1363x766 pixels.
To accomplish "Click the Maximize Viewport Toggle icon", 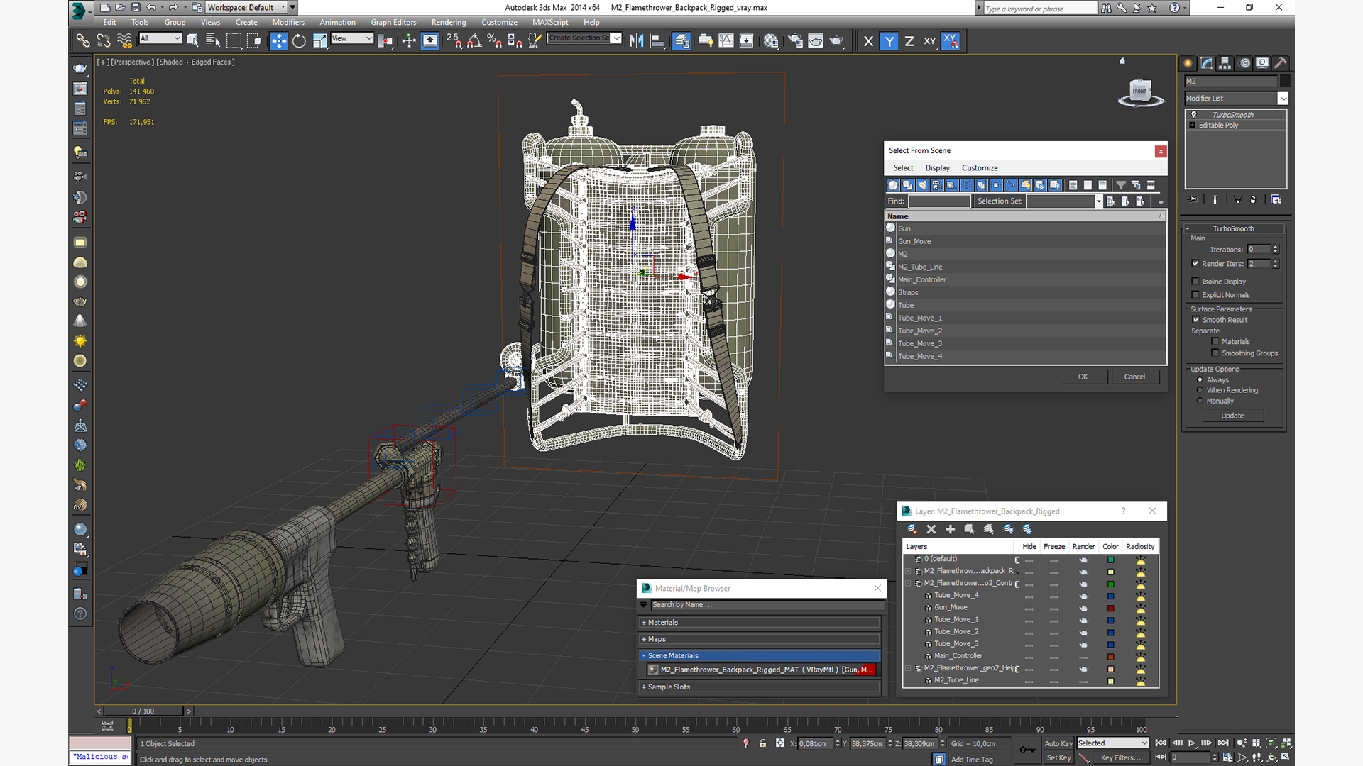I will [1286, 757].
